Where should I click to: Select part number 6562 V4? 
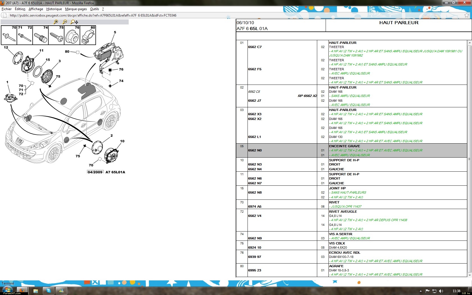point(255,216)
